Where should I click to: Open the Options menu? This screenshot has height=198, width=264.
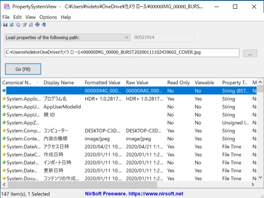(x=48, y=17)
